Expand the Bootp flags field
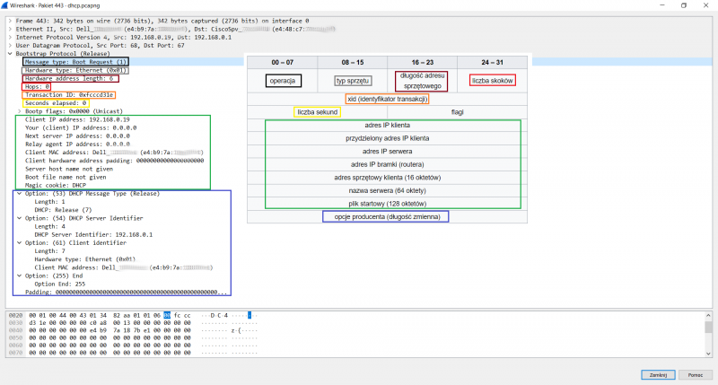The width and height of the screenshot is (718, 385). [x=19, y=111]
